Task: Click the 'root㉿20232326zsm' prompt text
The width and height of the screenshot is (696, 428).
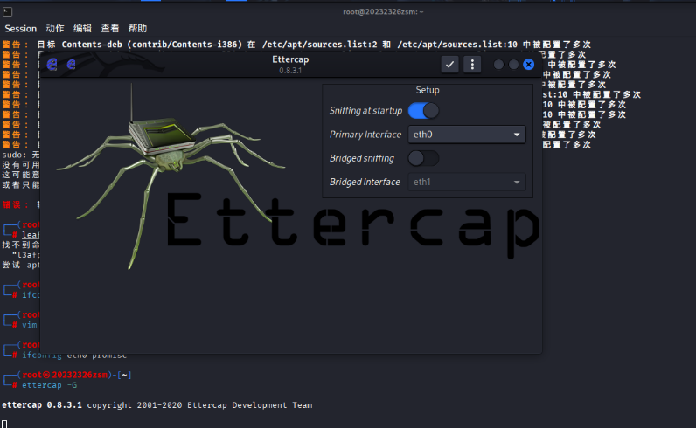Action: [x=65, y=375]
